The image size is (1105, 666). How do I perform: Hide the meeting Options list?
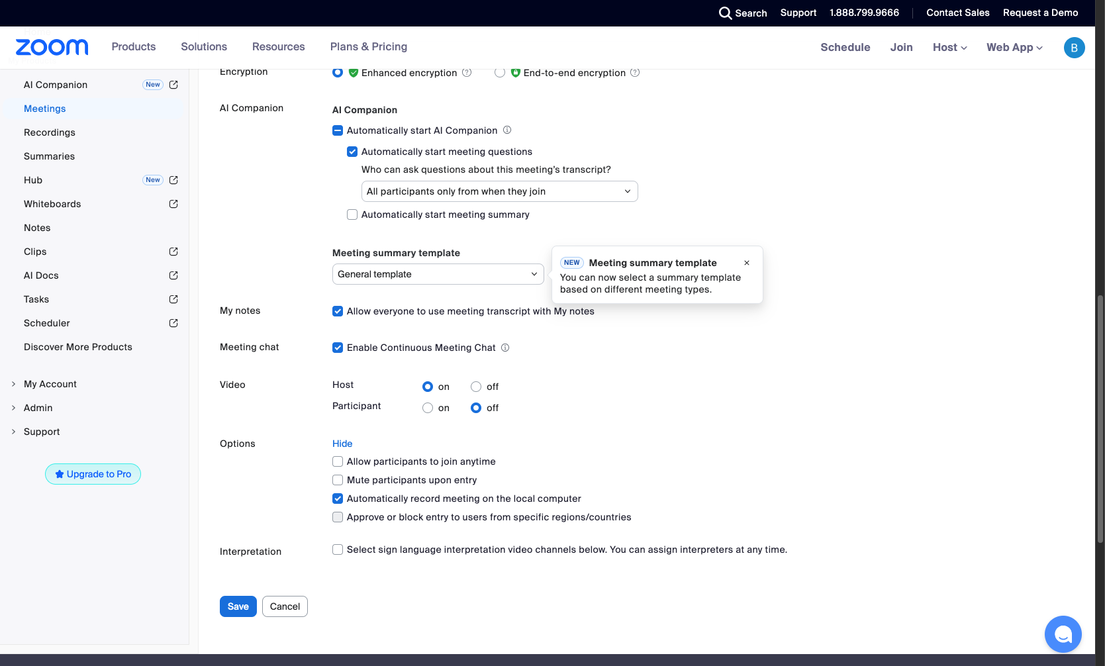[342, 444]
